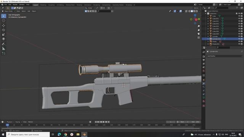Switch orthographic/perspective grid icon in the viewport

point(199,38)
